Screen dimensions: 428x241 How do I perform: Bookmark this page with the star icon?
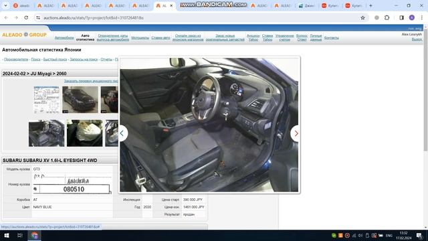(x=362, y=18)
